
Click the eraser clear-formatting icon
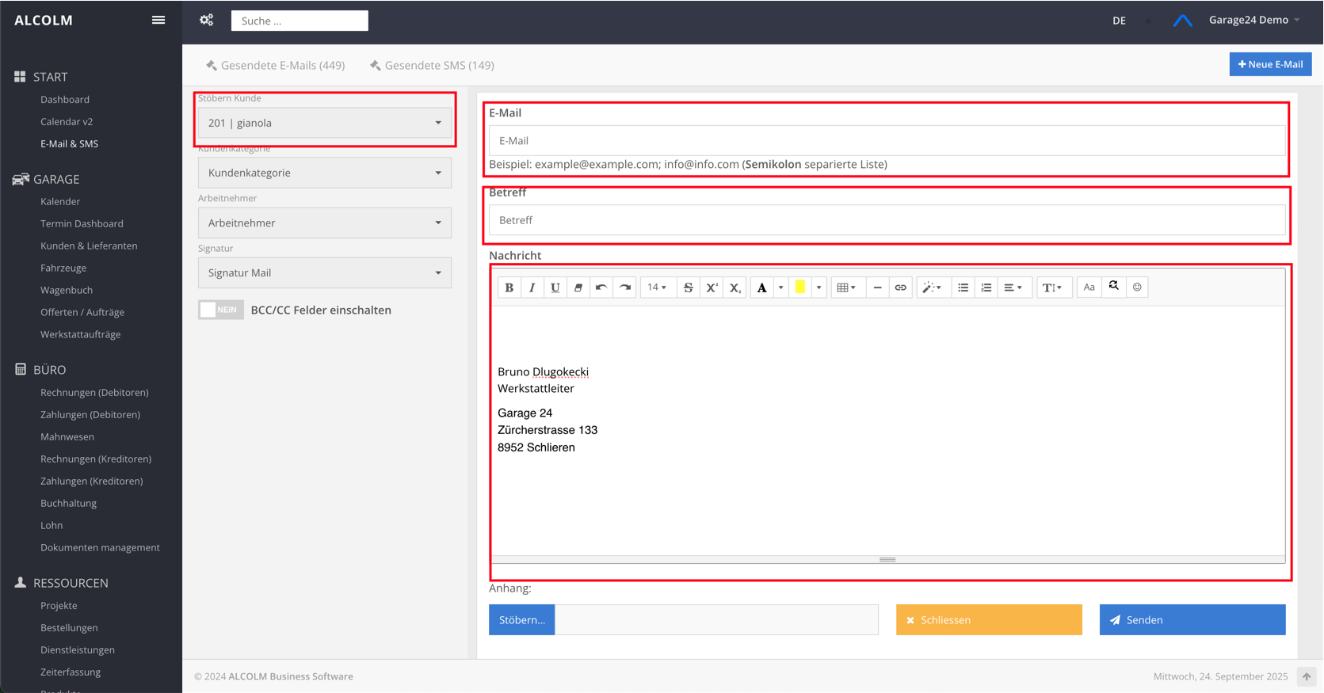click(578, 287)
